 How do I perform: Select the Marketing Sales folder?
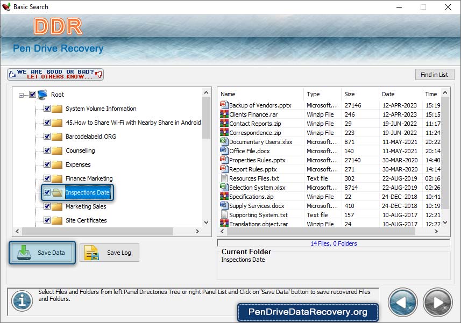(x=86, y=206)
